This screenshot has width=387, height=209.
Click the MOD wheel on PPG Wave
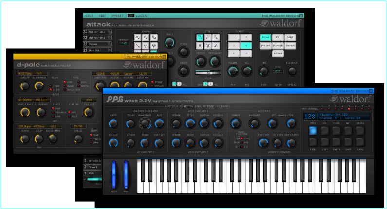126,175
